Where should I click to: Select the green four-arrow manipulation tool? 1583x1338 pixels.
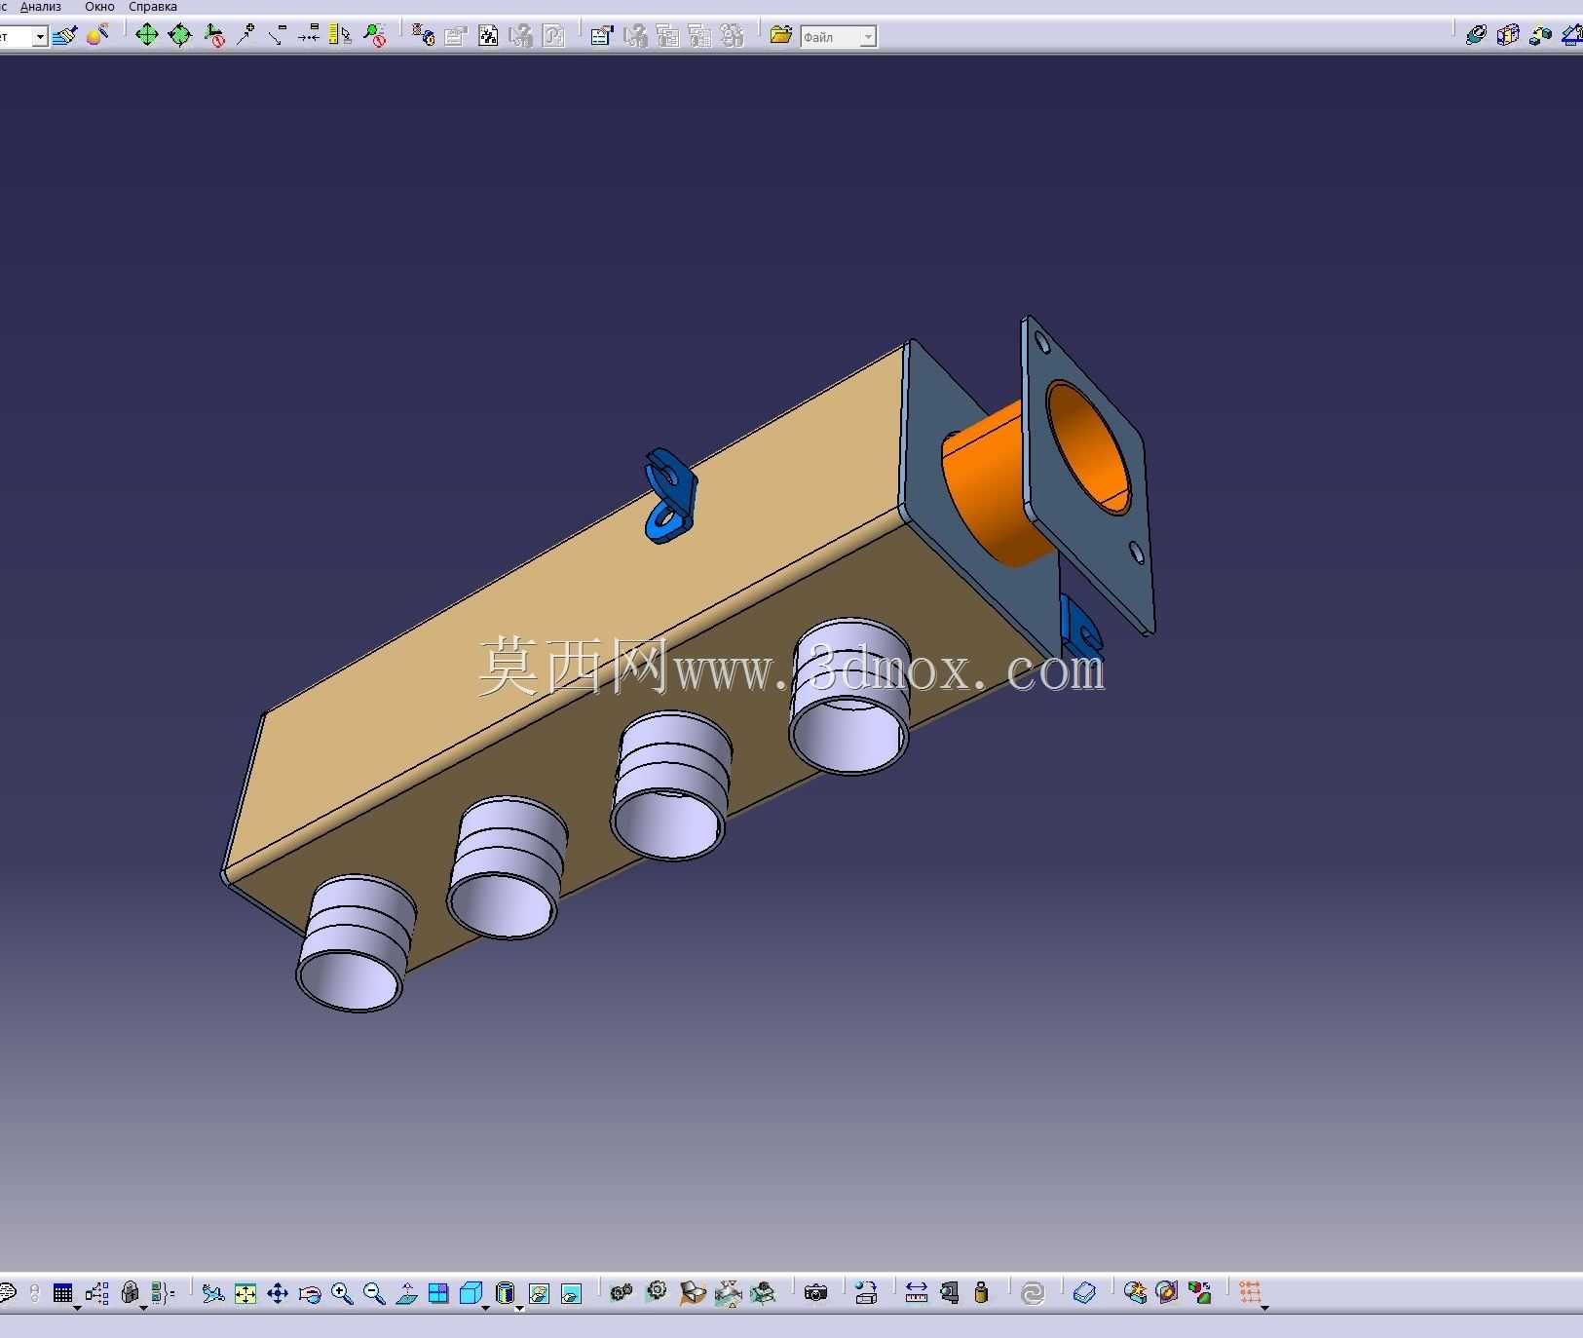tap(147, 36)
